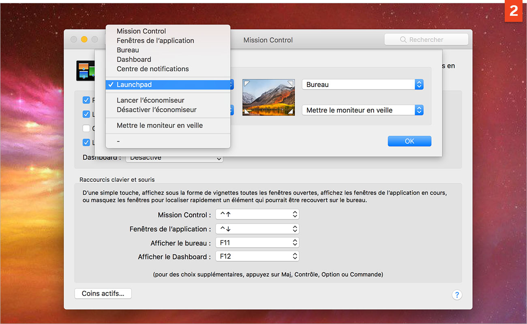Image resolution: width=527 pixels, height=324 pixels.
Task: Choose Centre de notifications option
Action: pos(168,69)
